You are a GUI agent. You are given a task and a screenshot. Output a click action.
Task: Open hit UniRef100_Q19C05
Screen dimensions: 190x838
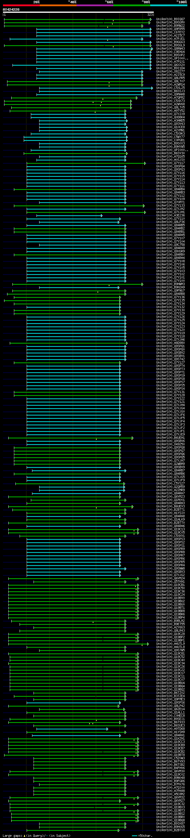[170, 532]
